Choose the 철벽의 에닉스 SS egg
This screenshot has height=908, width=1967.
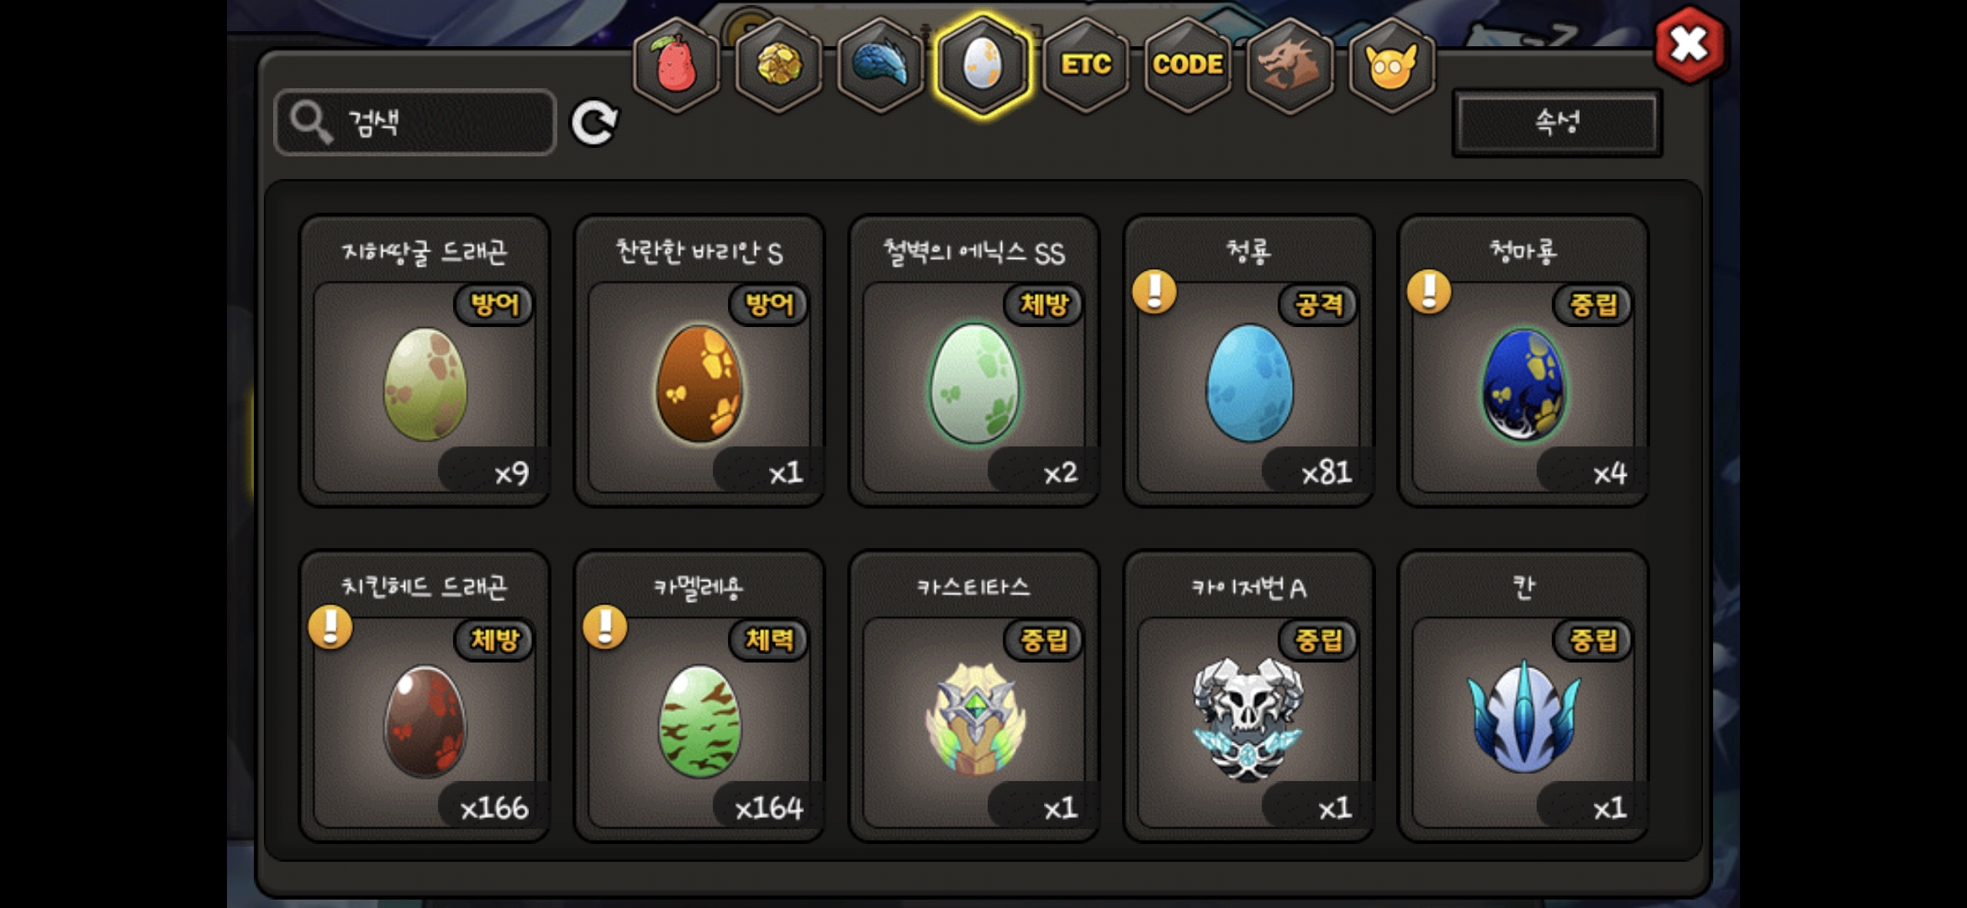[x=974, y=361]
